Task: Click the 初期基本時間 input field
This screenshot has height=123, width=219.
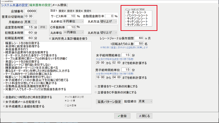Action: coord(29,33)
